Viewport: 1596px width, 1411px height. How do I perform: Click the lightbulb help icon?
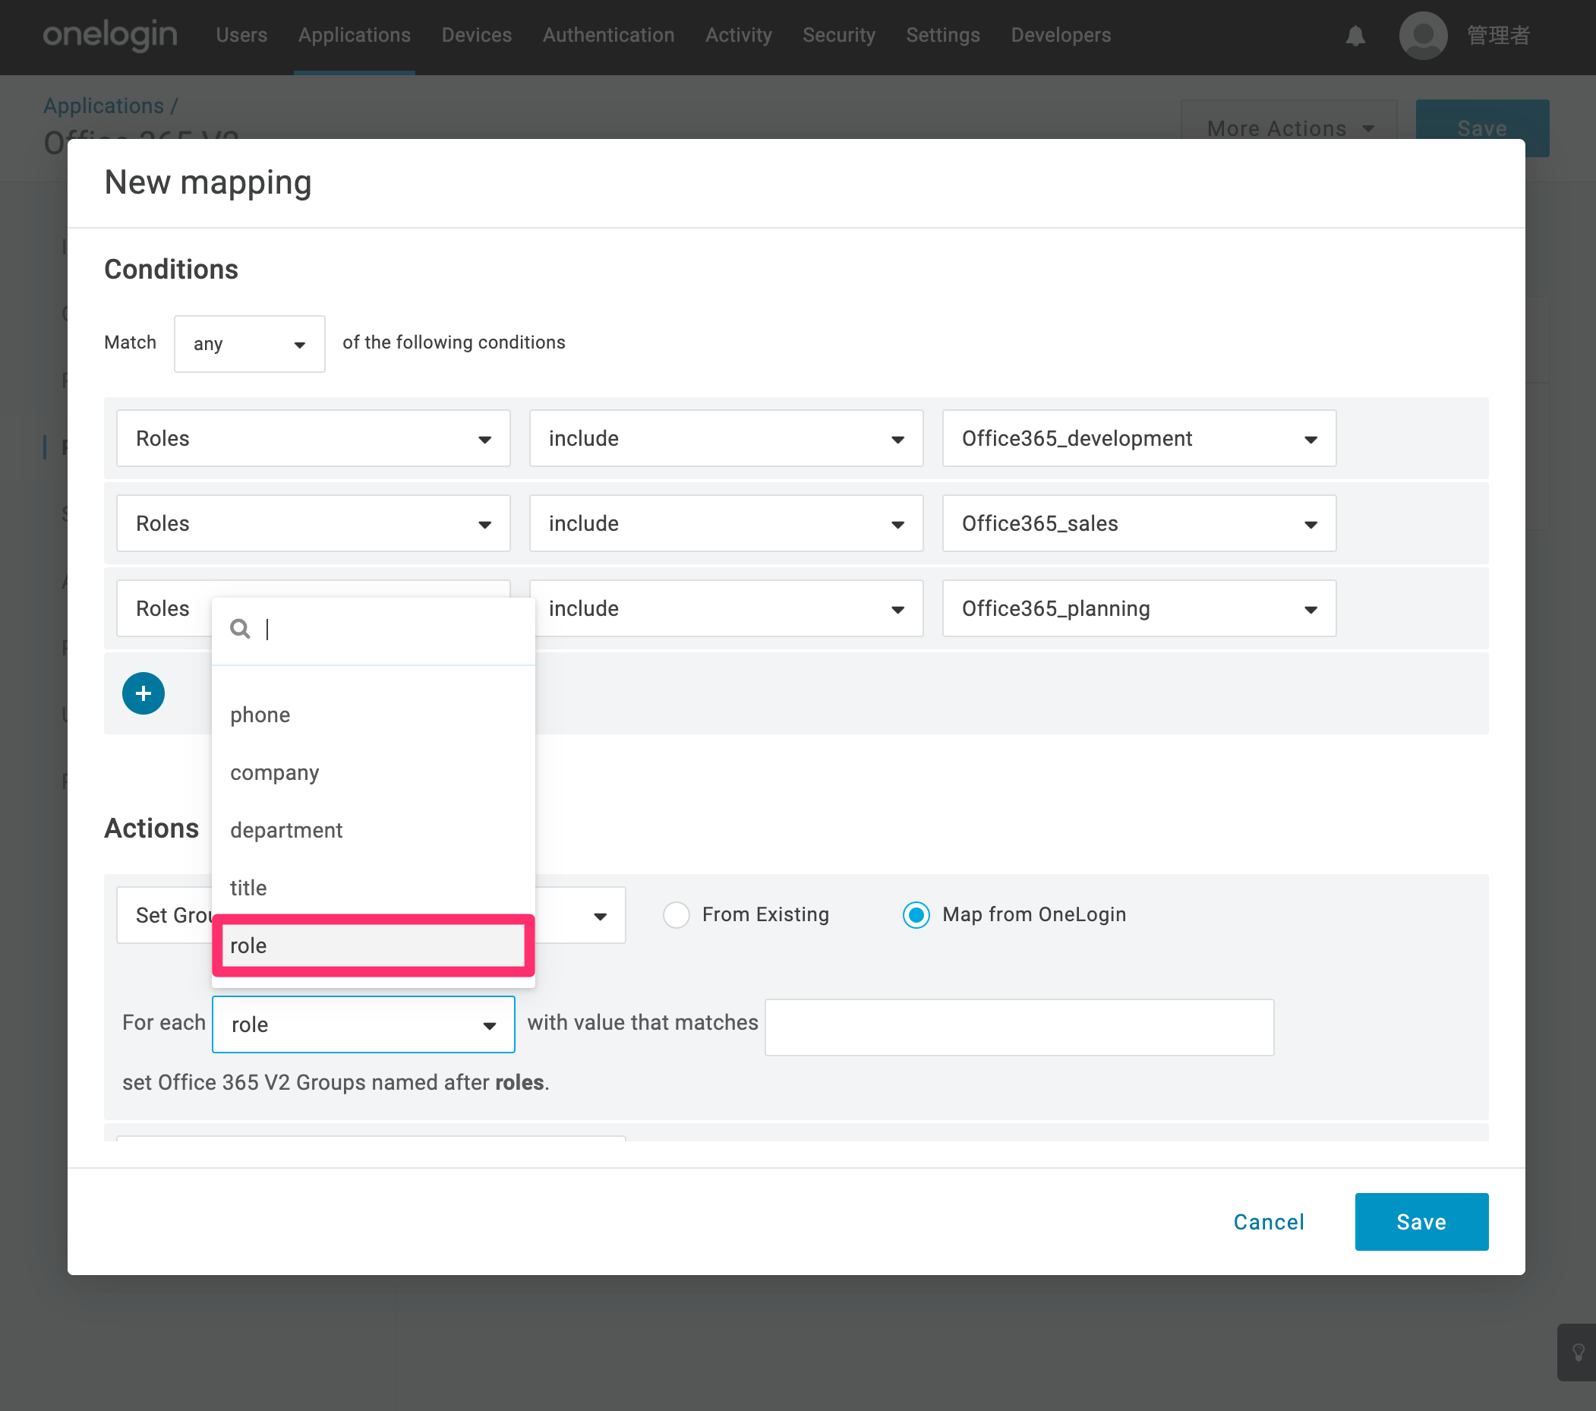(x=1577, y=1352)
